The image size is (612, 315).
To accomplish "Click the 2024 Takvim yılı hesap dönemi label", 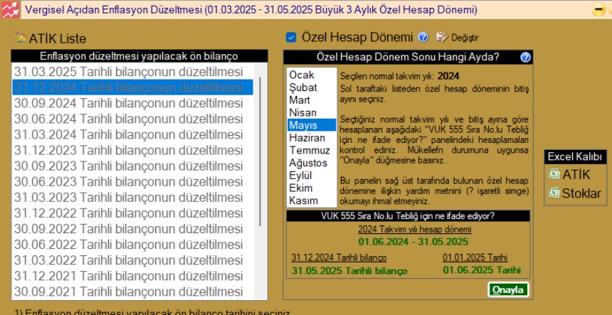I will 414,229.
